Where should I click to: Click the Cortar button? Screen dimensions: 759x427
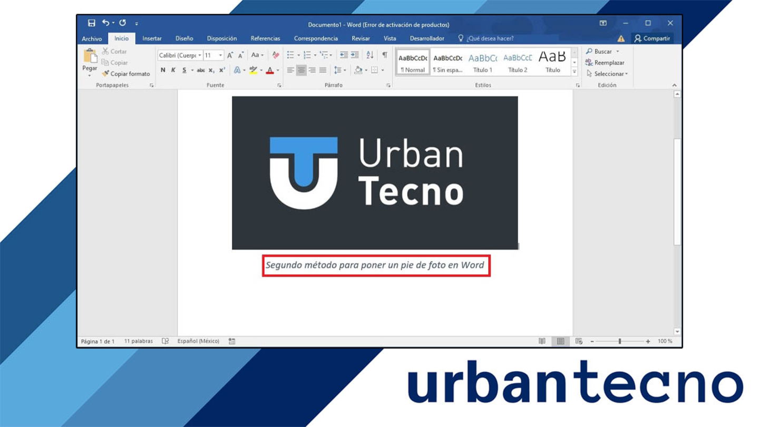pos(114,52)
